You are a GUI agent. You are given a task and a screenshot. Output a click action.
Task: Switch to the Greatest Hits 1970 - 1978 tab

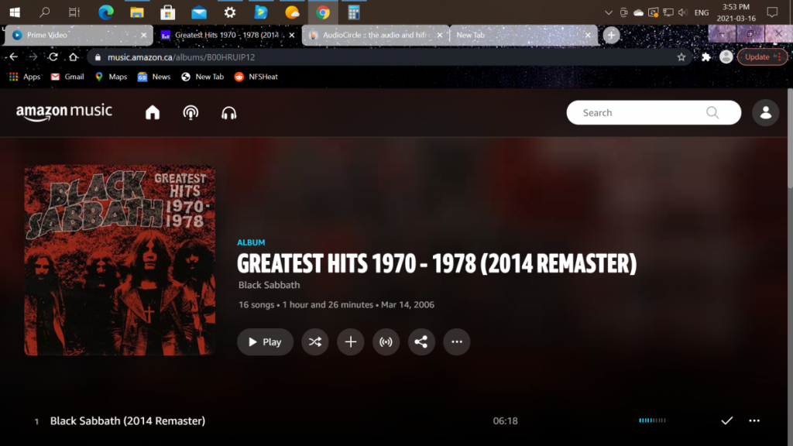point(227,35)
